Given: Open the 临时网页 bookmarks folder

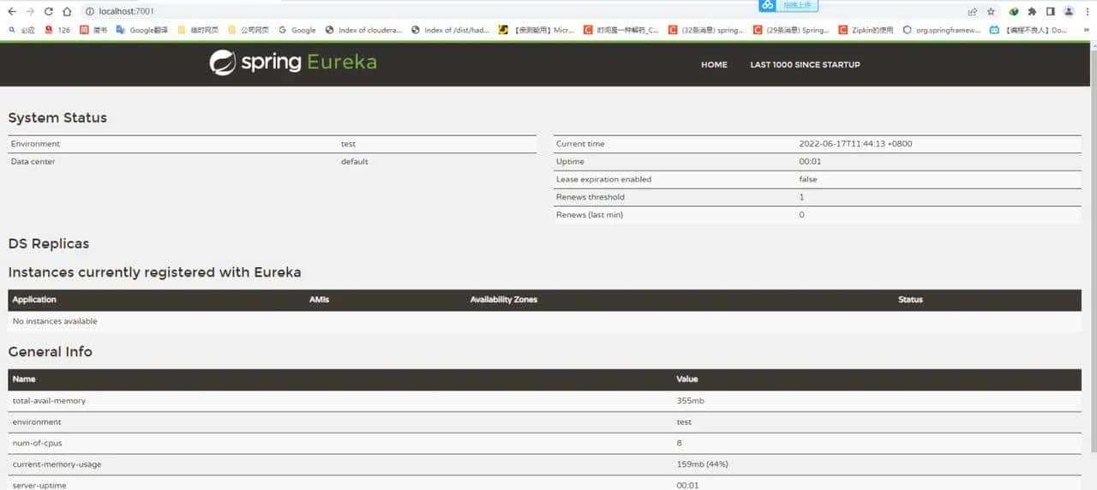Looking at the screenshot, I should pyautogui.click(x=198, y=30).
